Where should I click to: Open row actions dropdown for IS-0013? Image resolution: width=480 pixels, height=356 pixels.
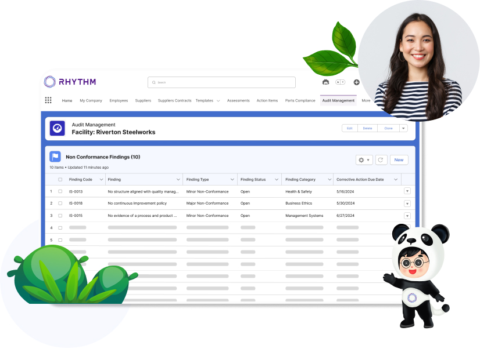click(x=407, y=191)
